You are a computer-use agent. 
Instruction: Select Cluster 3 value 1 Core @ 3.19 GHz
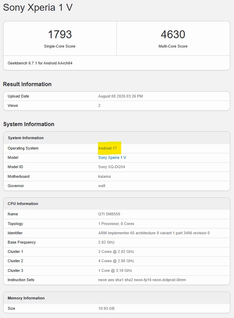coord(115,270)
